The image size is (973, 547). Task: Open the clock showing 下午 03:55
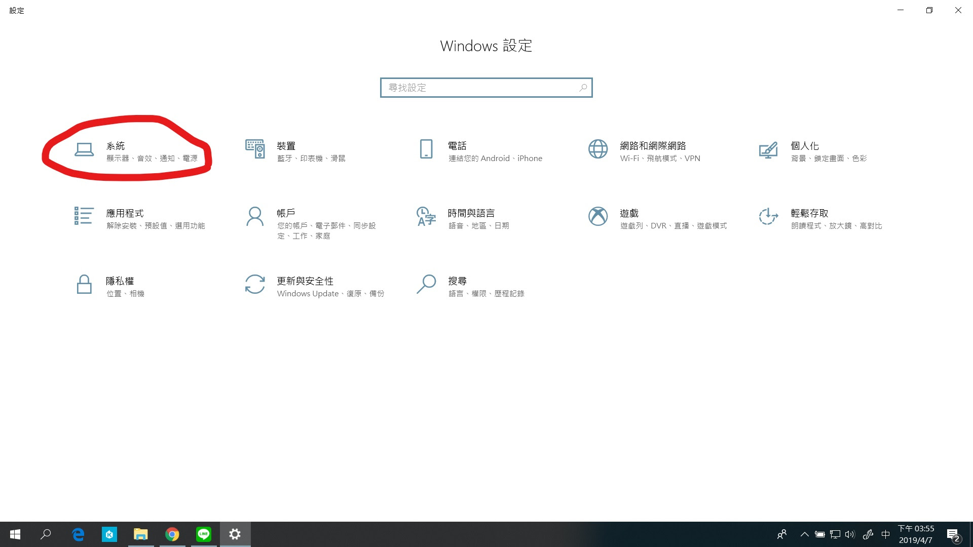coord(916,534)
